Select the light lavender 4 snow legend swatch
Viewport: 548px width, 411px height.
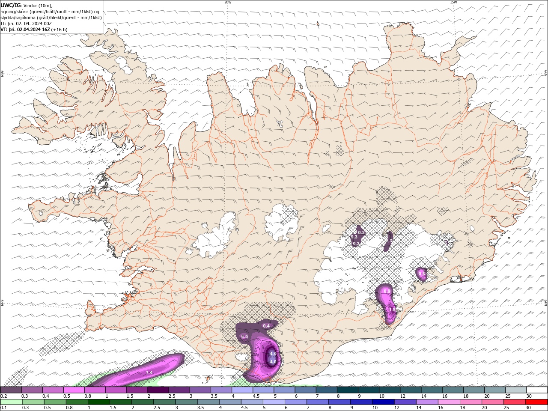(x=242, y=390)
